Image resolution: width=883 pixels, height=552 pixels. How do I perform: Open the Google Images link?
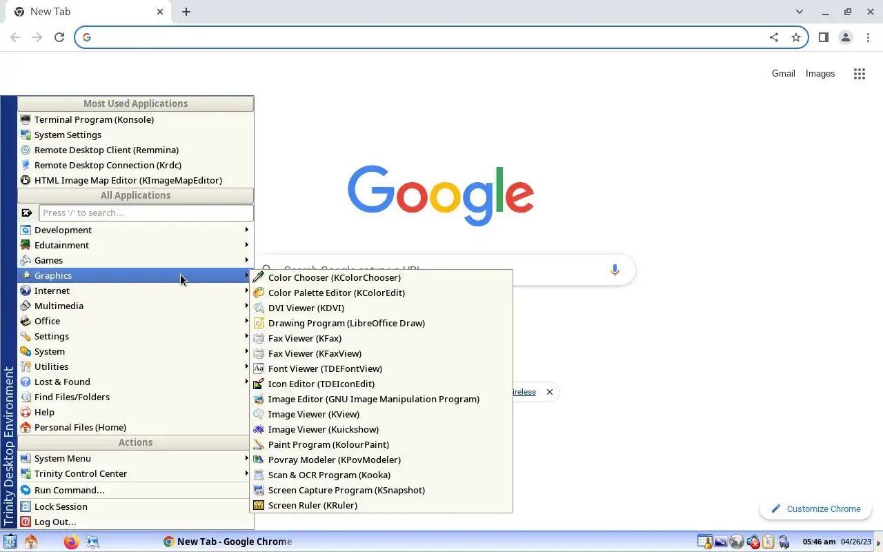tap(820, 74)
